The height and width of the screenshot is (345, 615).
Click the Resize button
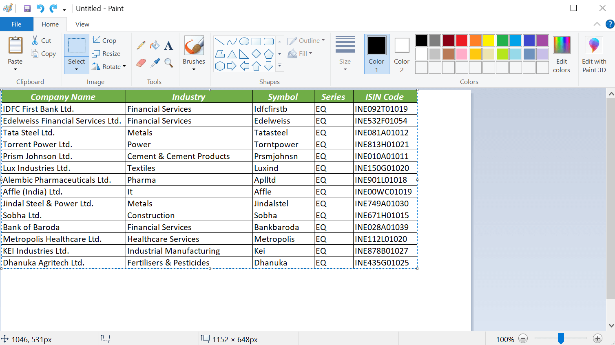click(x=106, y=53)
